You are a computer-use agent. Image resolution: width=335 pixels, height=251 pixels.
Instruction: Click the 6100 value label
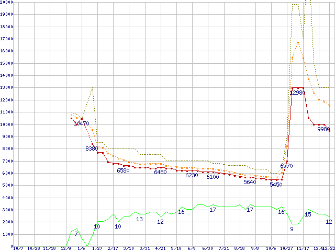(213, 177)
